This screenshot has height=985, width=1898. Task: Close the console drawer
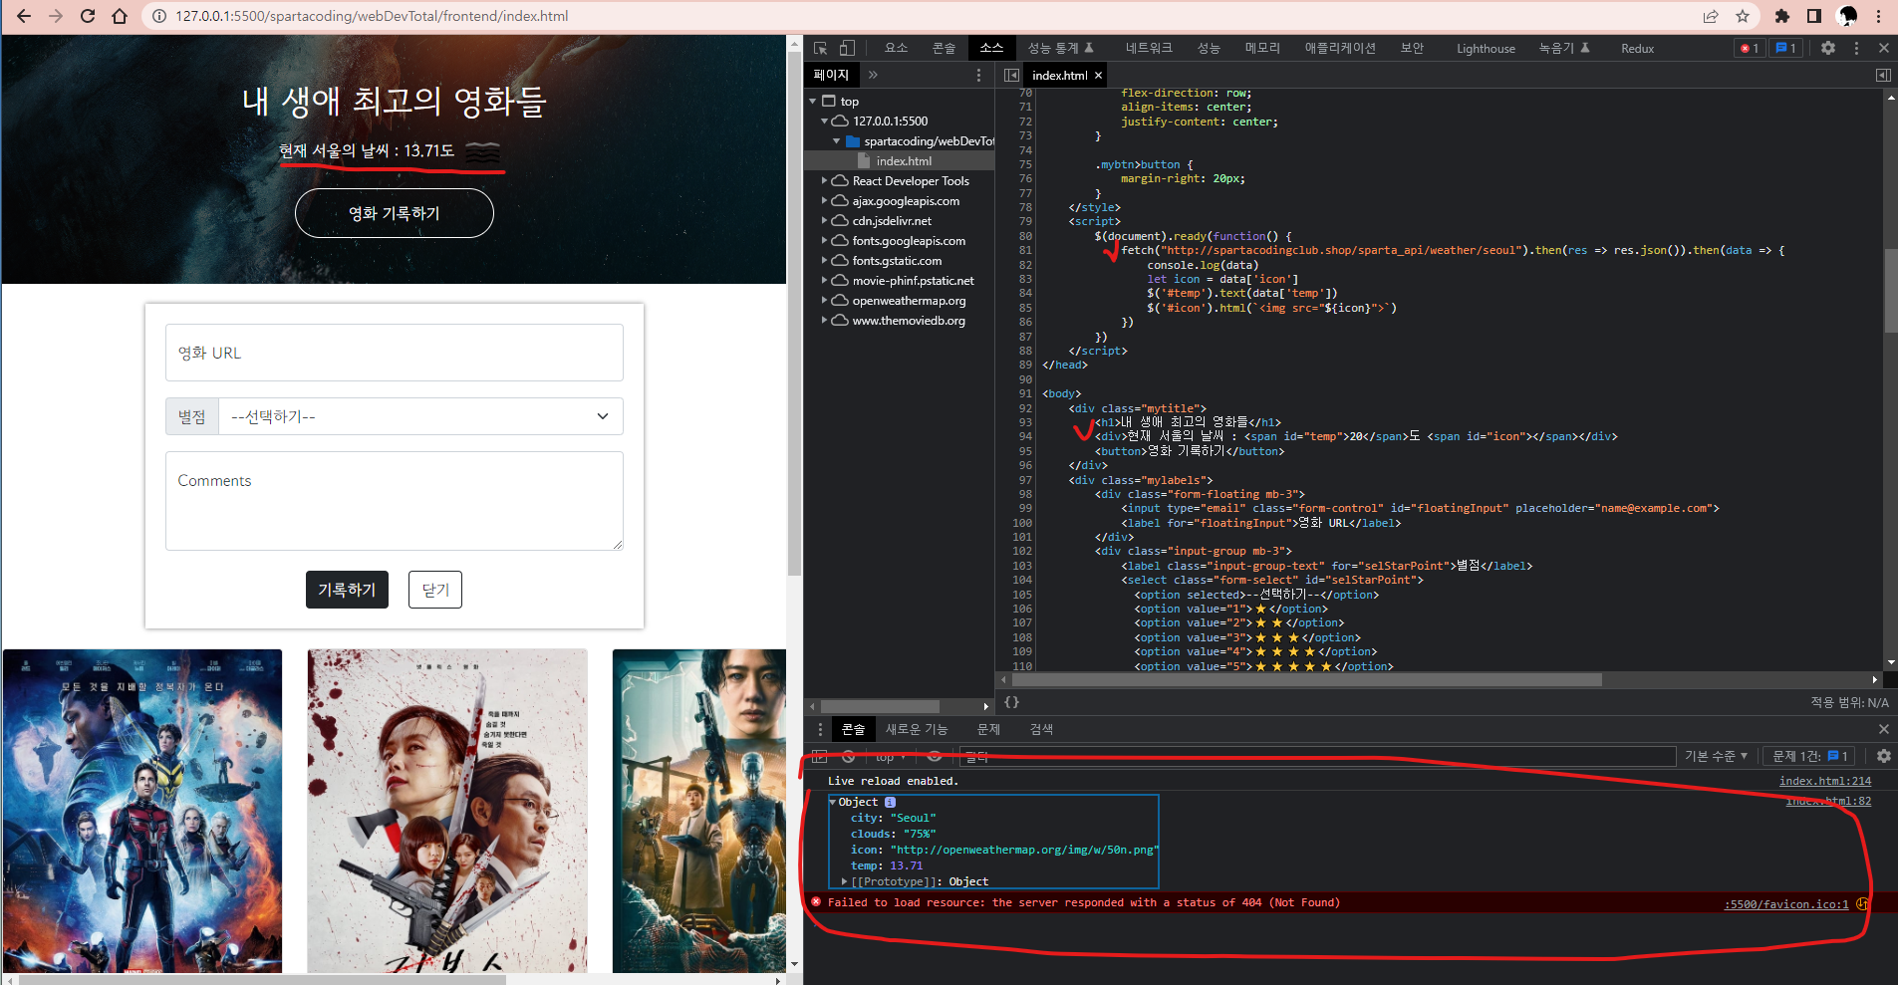coord(1883,729)
